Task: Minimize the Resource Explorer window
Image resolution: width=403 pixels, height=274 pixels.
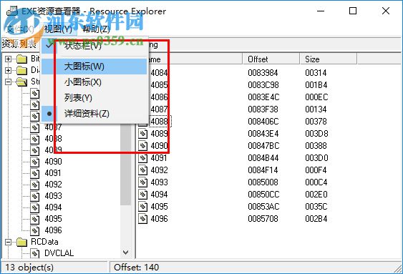Action: point(321,11)
